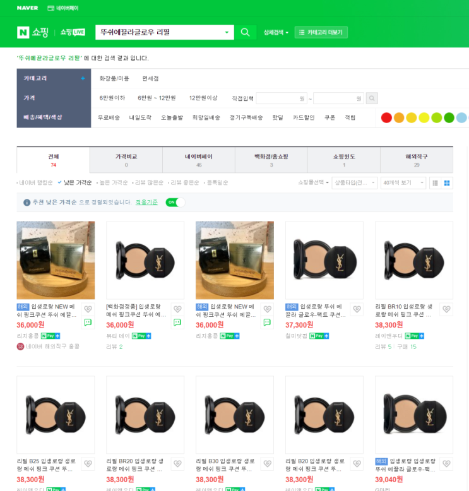The height and width of the screenshot is (491, 469).
Task: Filter by 무료배송
Action: 109,117
